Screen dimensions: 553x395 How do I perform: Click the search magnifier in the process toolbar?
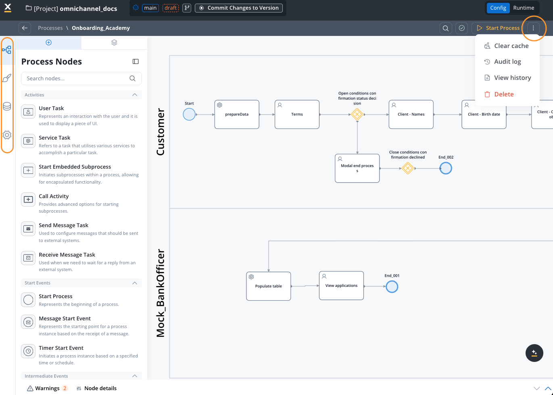point(446,28)
